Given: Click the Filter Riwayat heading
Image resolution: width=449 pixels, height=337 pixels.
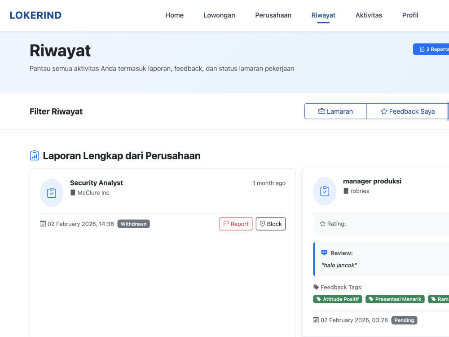Looking at the screenshot, I should (x=56, y=111).
